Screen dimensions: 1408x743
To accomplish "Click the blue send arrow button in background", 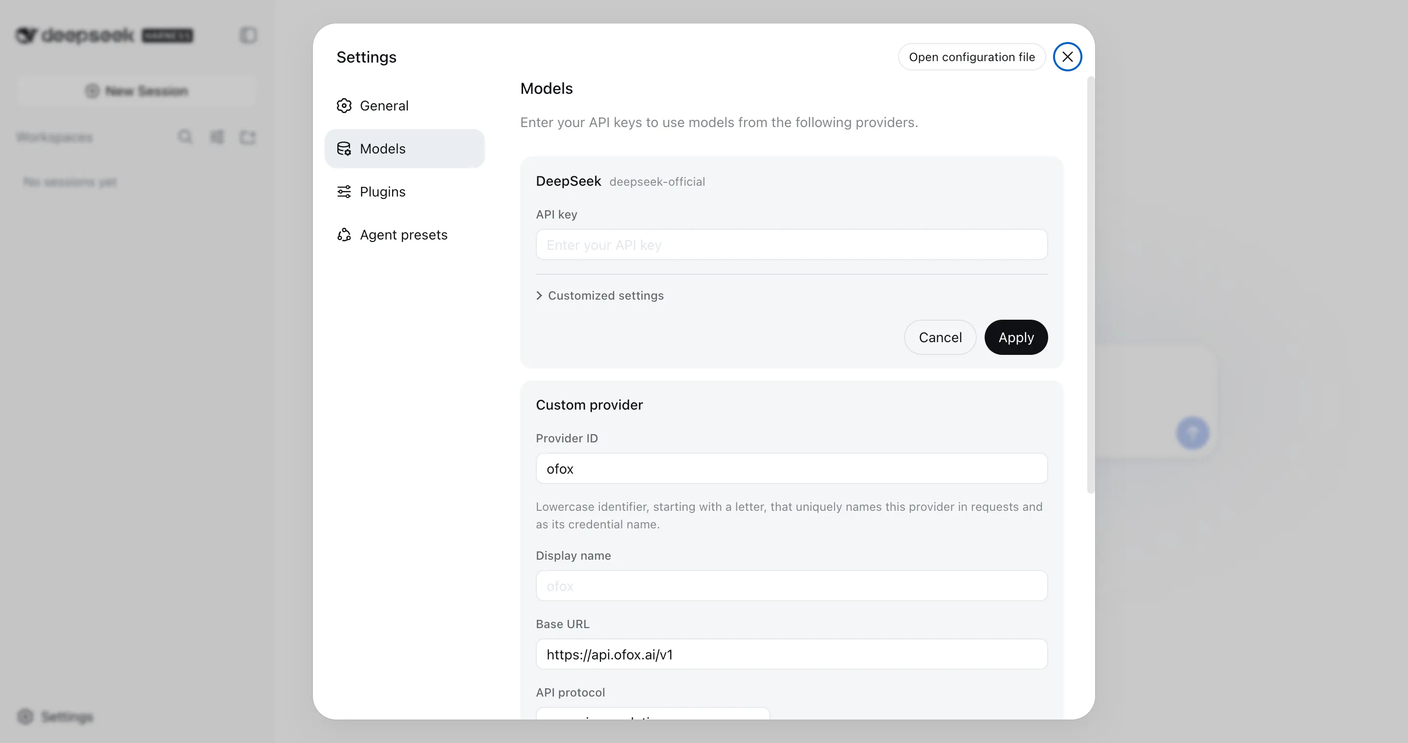I will click(x=1193, y=433).
